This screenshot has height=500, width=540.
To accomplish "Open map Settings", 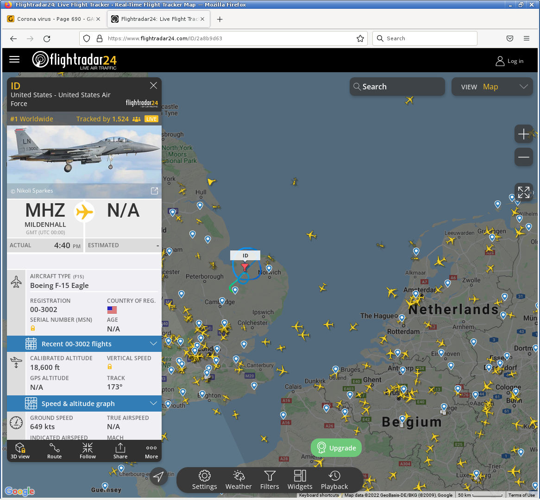I will click(204, 480).
